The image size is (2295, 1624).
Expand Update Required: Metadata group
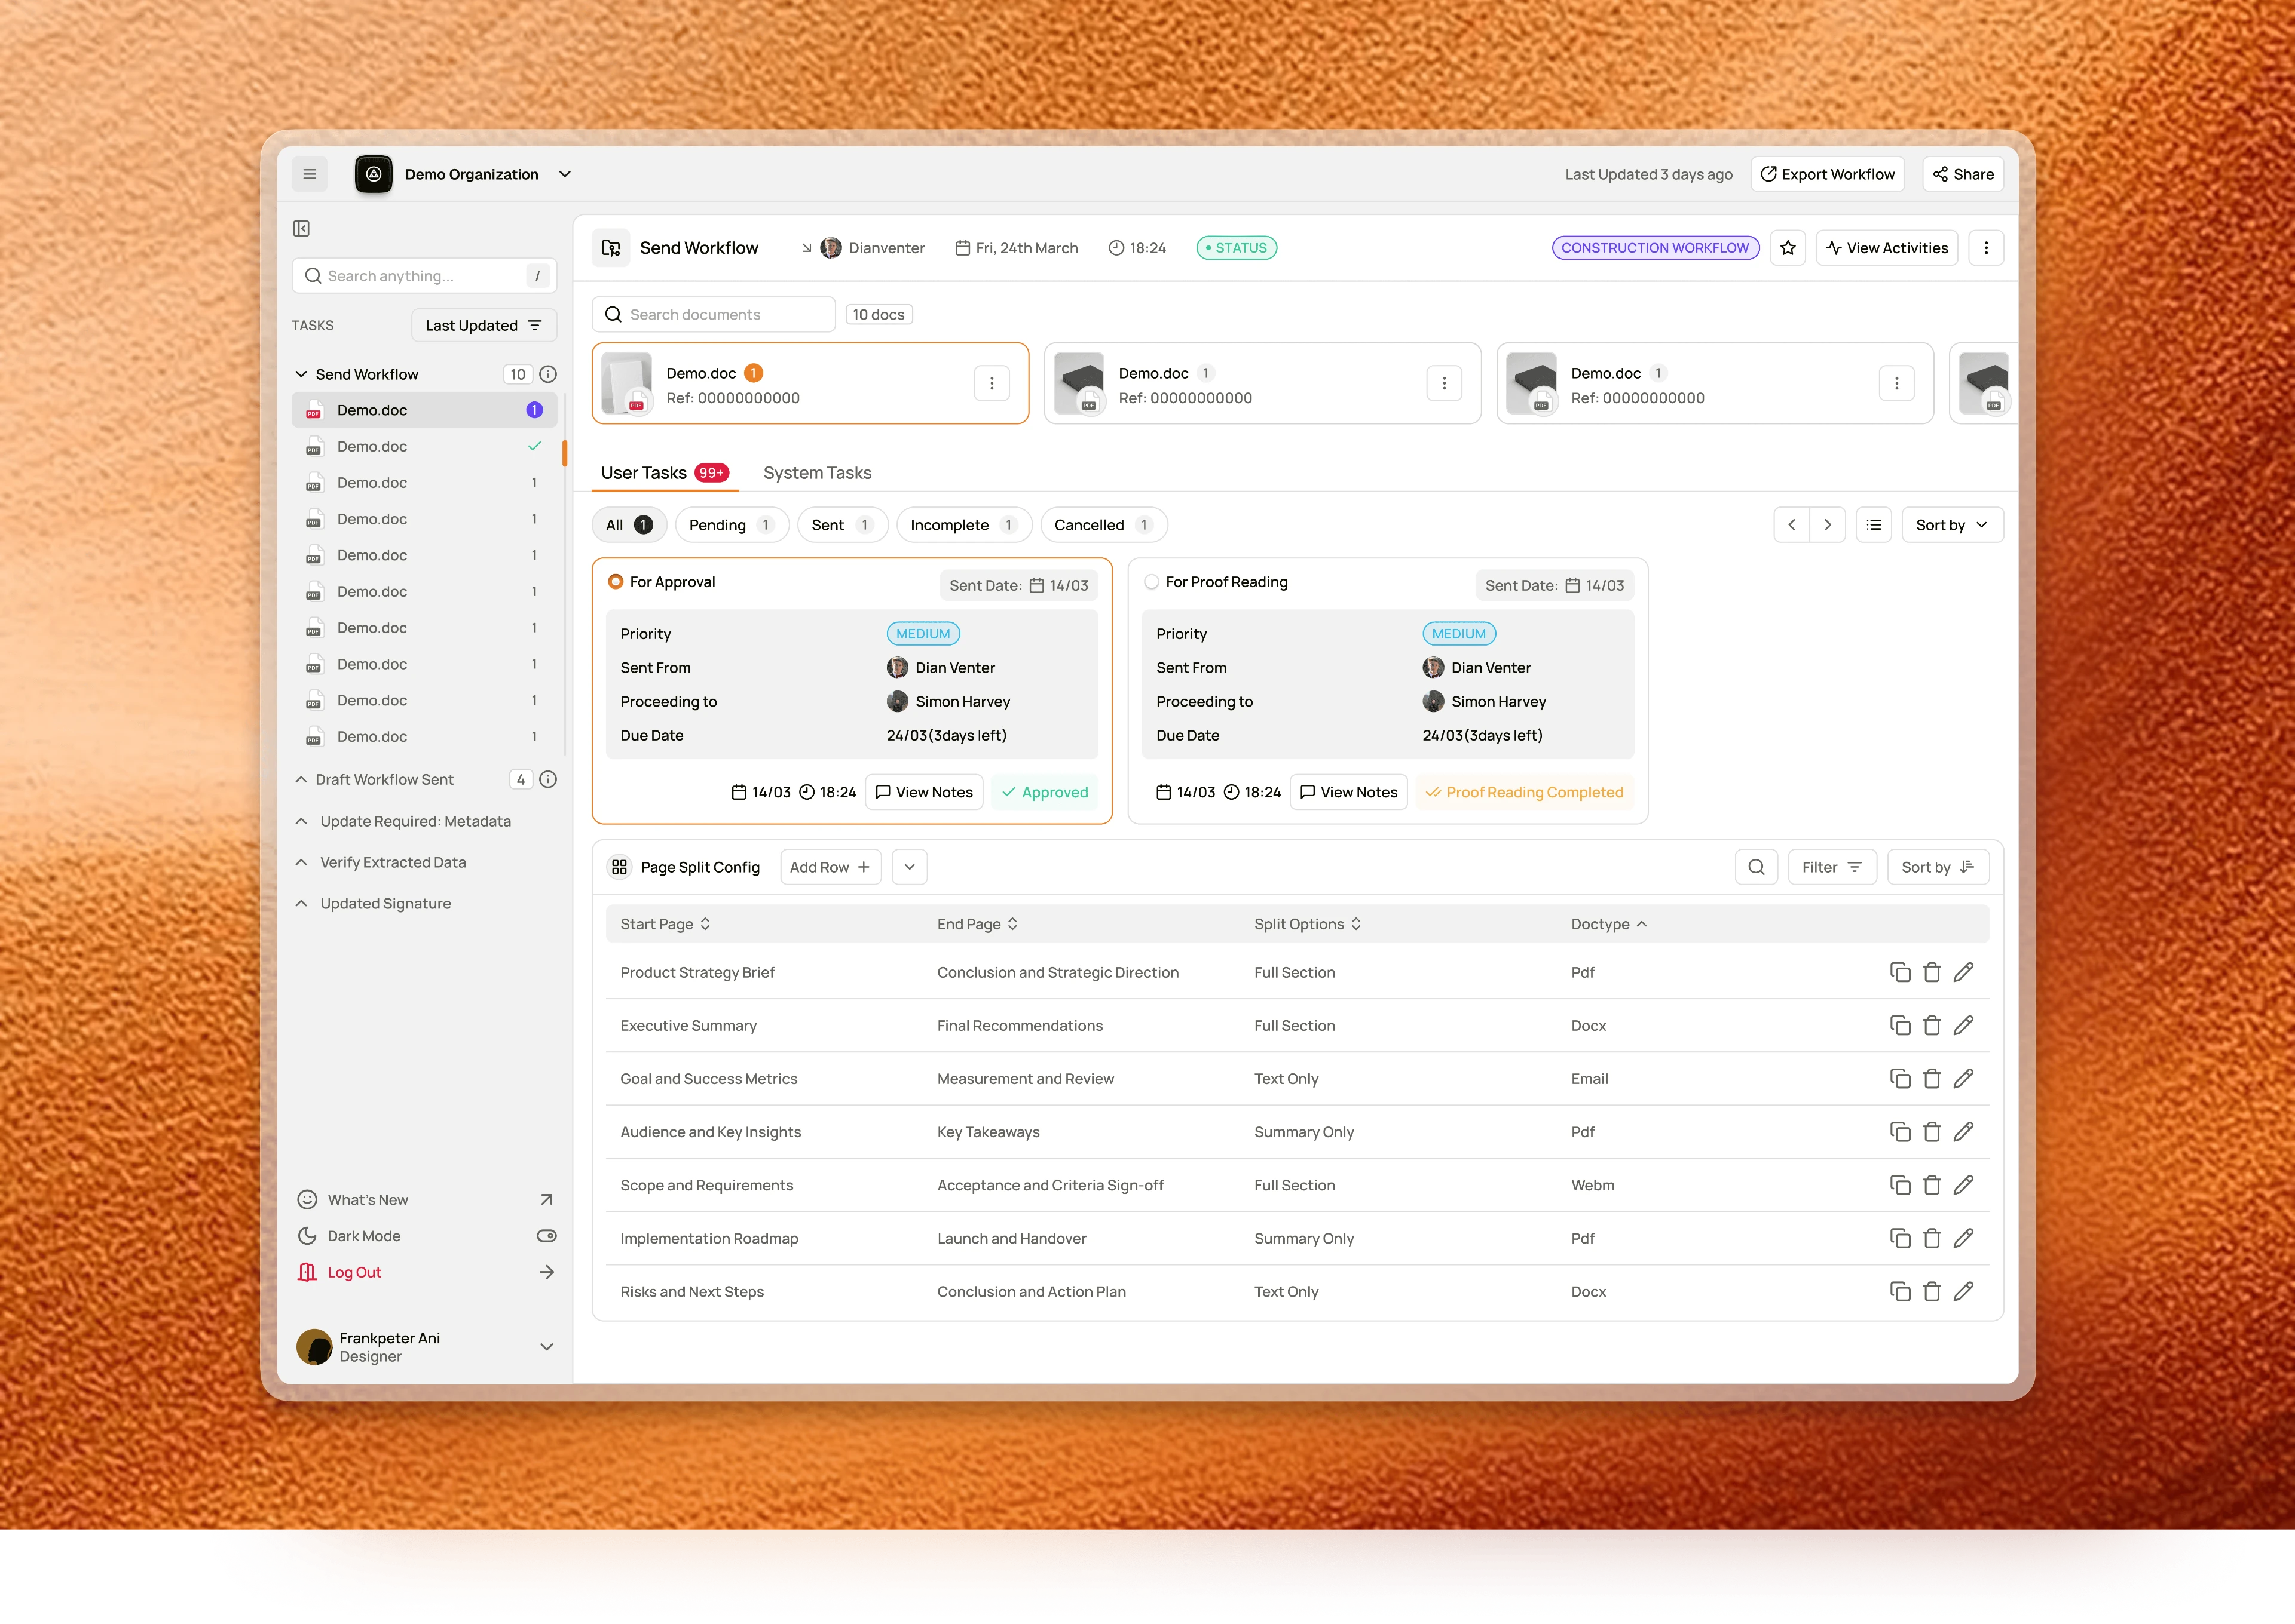tap(301, 821)
